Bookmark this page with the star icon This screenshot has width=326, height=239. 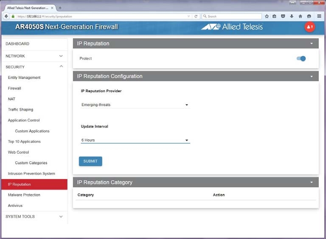click(267, 16)
